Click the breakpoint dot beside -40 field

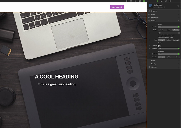tap(150, 33)
